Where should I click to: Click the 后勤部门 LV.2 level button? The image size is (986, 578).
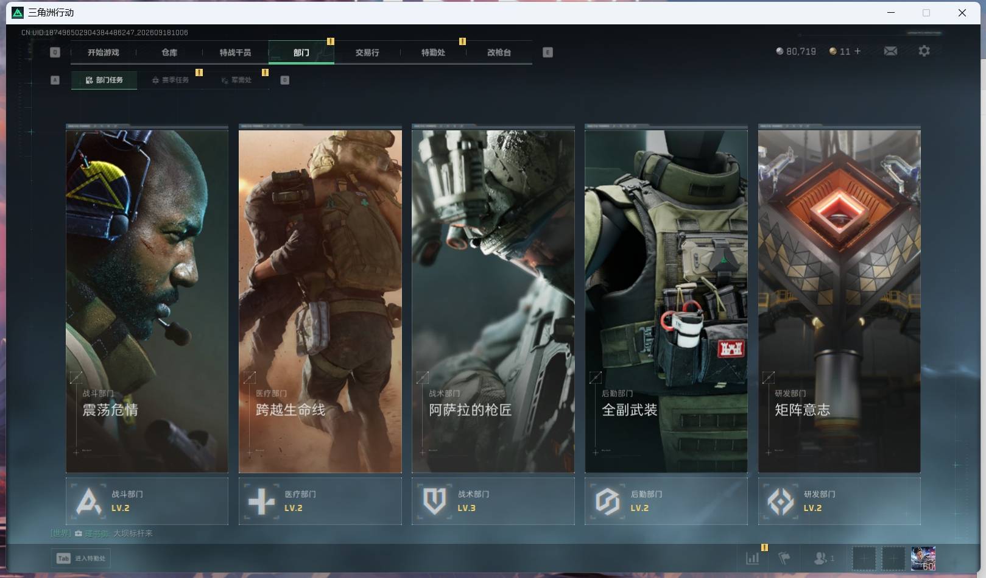(x=666, y=501)
